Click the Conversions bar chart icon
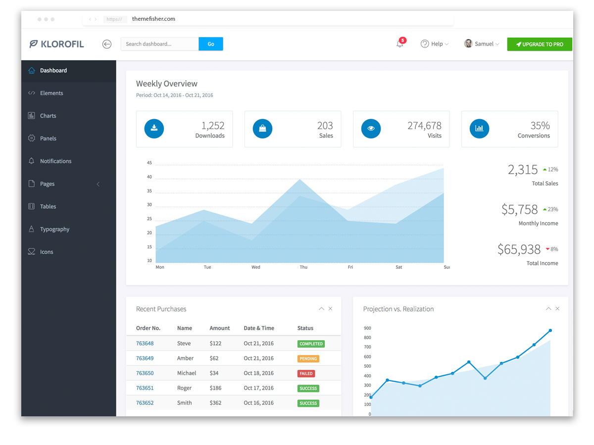Viewport: 594px width, 445px height. pyautogui.click(x=479, y=128)
